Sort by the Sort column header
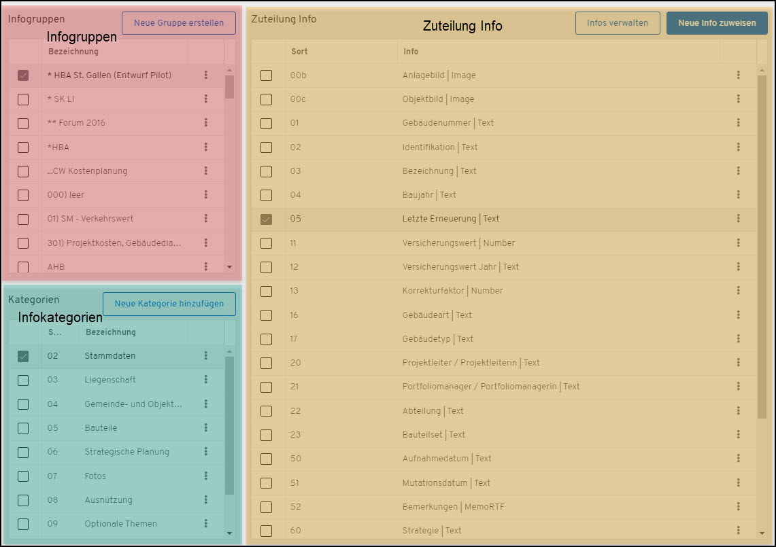 299,52
